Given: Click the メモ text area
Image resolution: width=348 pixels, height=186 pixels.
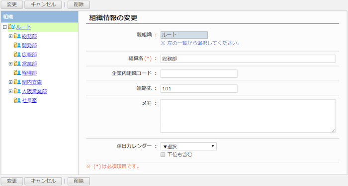Looking at the screenshot, I should tap(248, 116).
